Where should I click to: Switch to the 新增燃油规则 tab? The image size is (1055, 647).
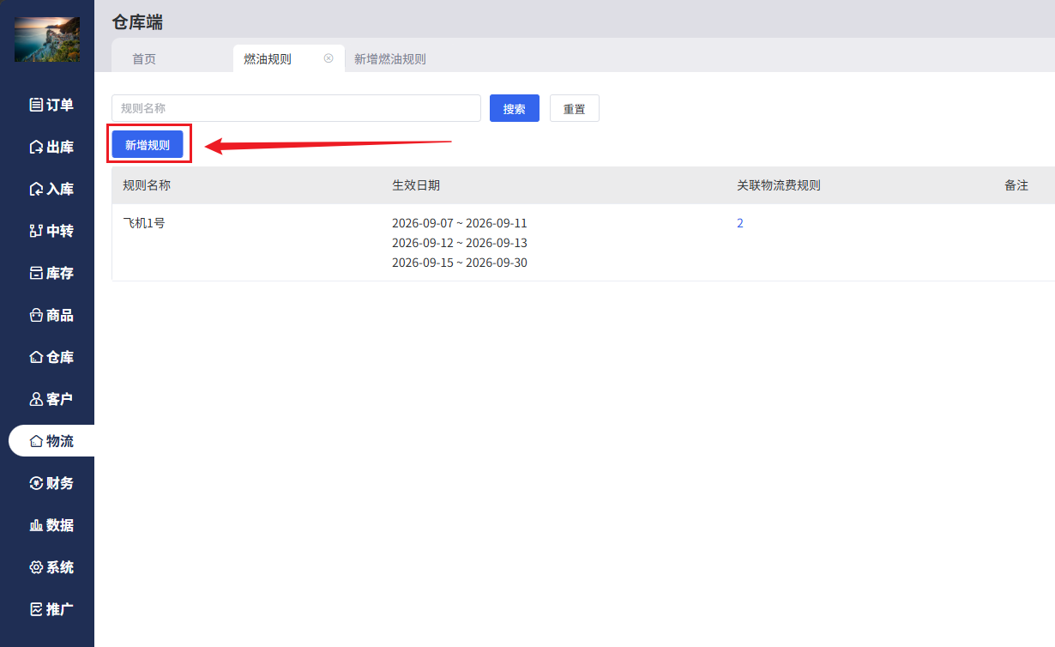click(x=390, y=59)
